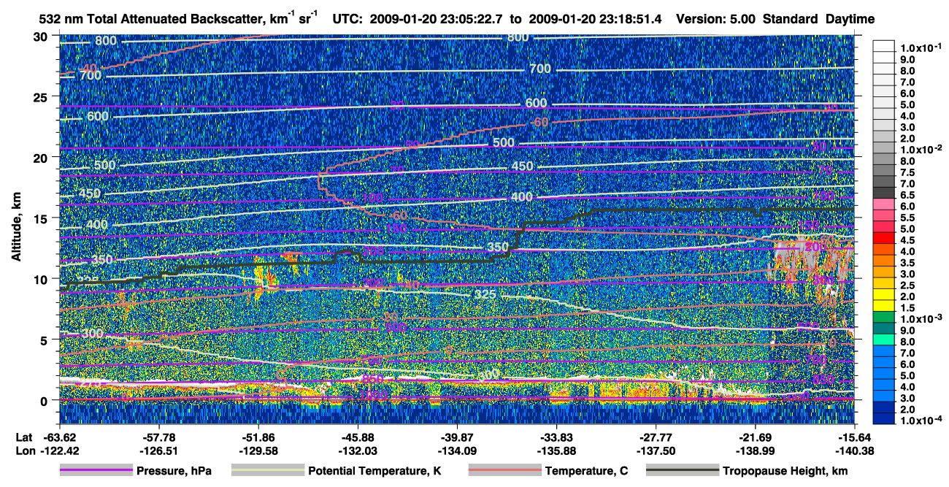Click the Potential Temperature legend line sample
Viewport: 949px width, 487px height.
[x=267, y=470]
